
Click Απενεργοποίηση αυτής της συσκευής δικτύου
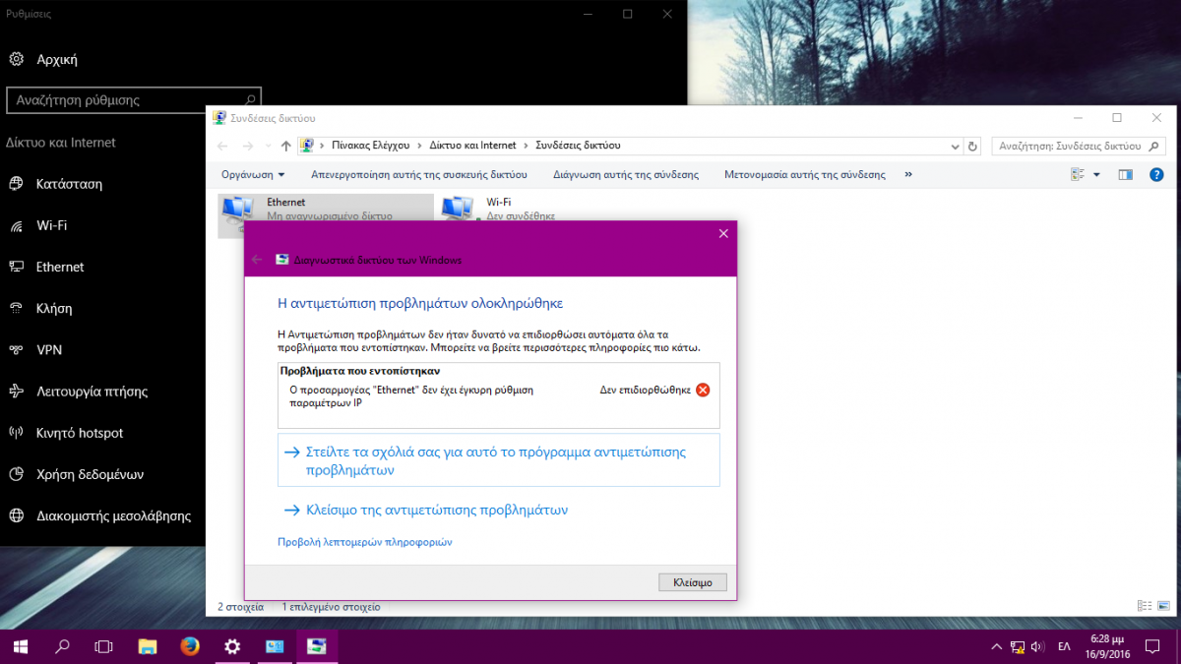point(419,174)
